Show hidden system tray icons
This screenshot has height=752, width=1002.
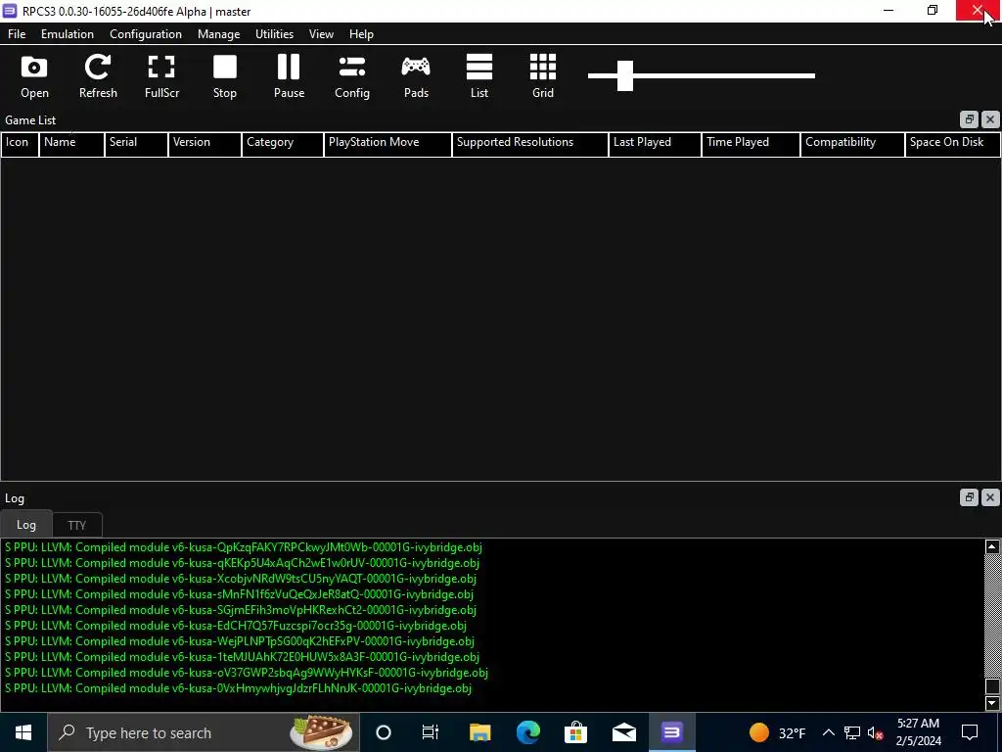click(828, 732)
